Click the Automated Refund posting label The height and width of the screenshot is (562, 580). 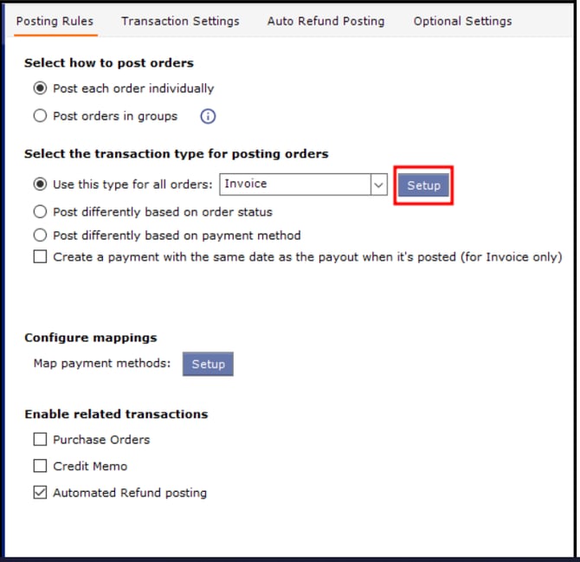130,493
